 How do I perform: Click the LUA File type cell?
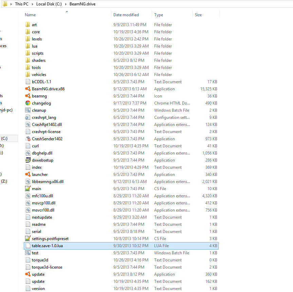click(162, 246)
